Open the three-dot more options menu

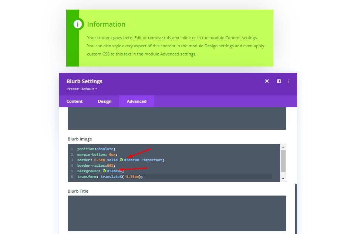click(x=289, y=81)
